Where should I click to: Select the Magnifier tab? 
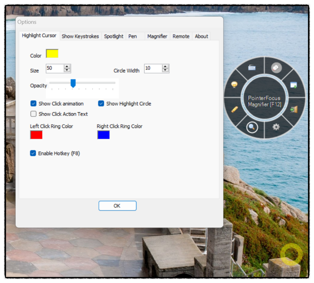pos(157,36)
